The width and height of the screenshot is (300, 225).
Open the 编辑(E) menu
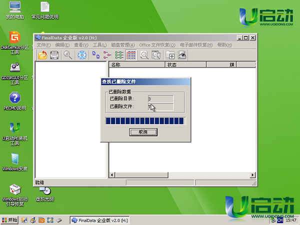tap(62, 45)
